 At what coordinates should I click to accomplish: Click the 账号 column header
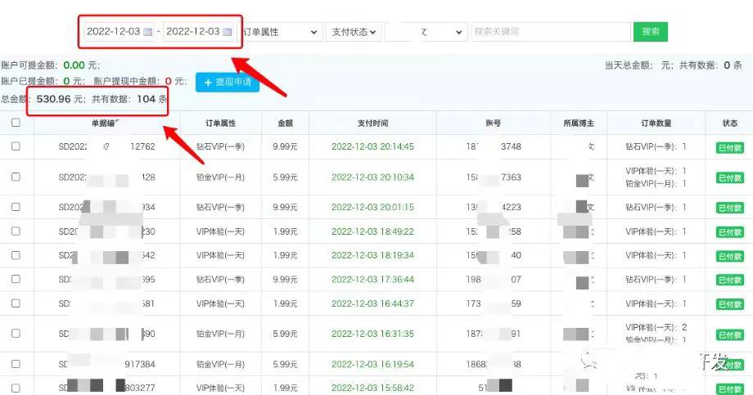tap(494, 123)
